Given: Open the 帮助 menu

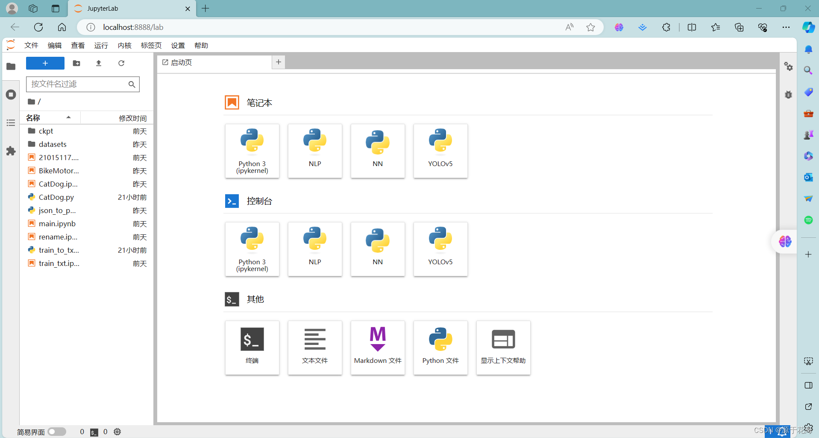Looking at the screenshot, I should tap(201, 45).
